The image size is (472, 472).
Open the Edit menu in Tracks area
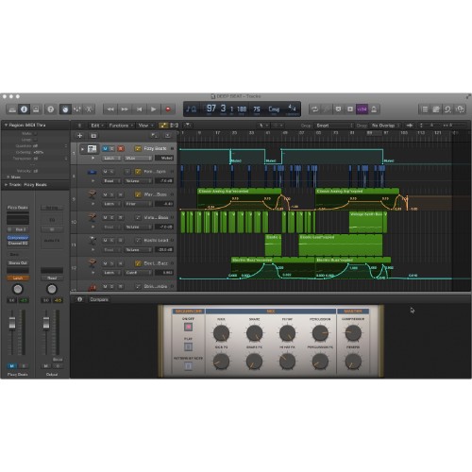[97, 126]
